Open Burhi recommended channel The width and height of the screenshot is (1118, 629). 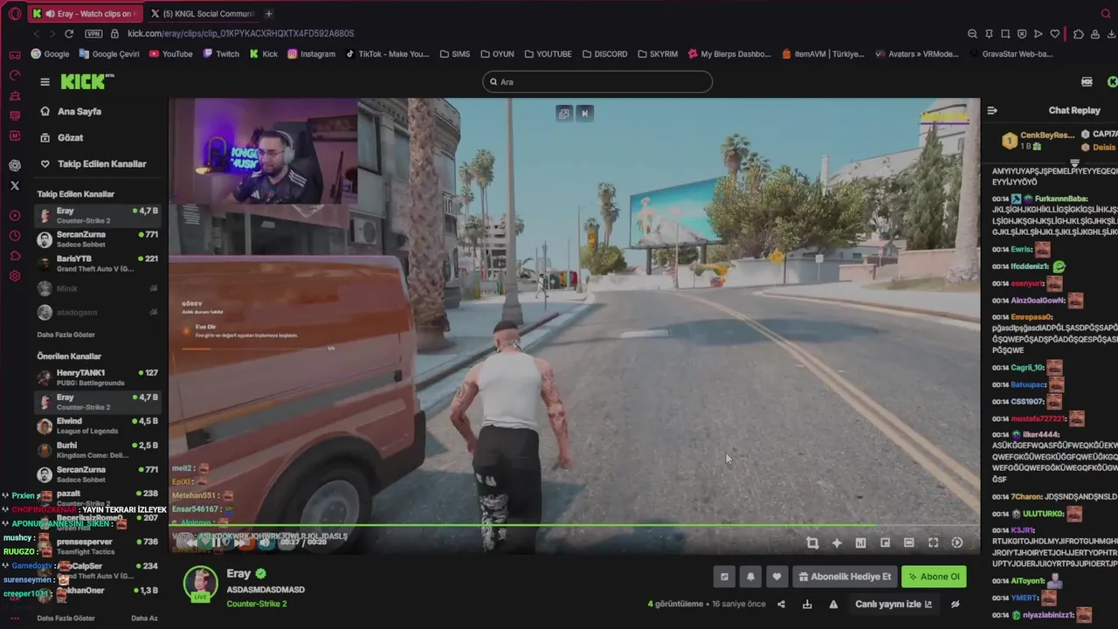pos(97,450)
